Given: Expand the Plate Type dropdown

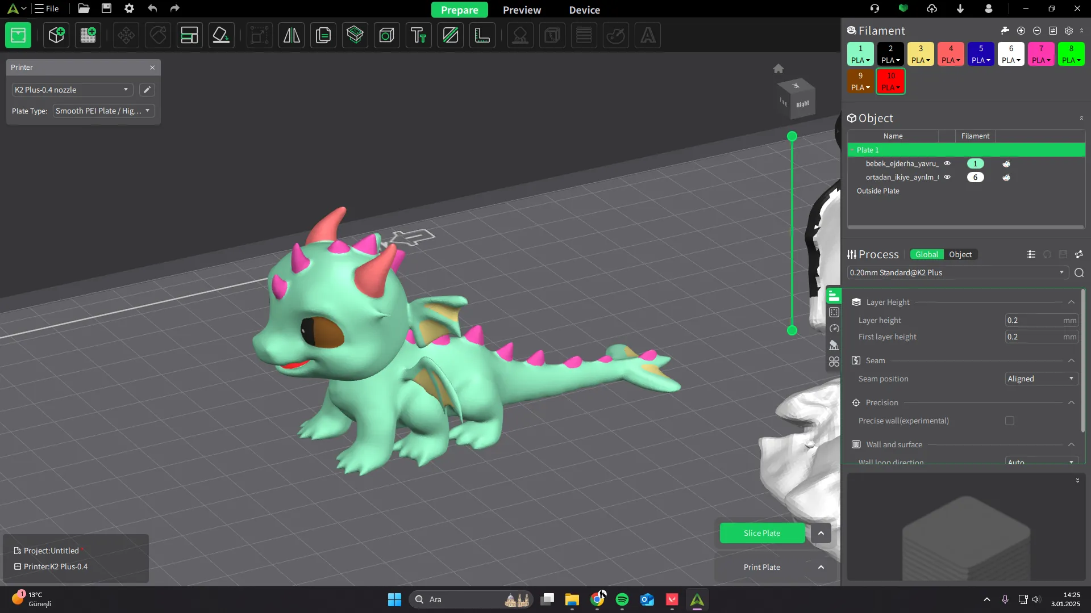Looking at the screenshot, I should (103, 111).
